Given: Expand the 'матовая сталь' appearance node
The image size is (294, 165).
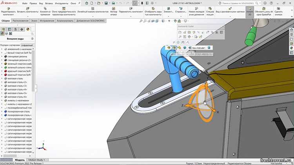Looking at the screenshot, I should pos(2,78).
